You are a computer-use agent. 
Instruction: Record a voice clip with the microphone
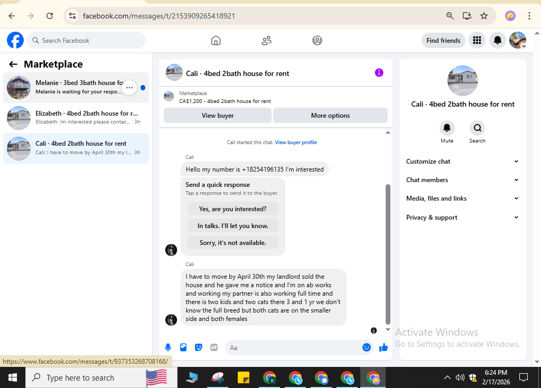(x=168, y=347)
